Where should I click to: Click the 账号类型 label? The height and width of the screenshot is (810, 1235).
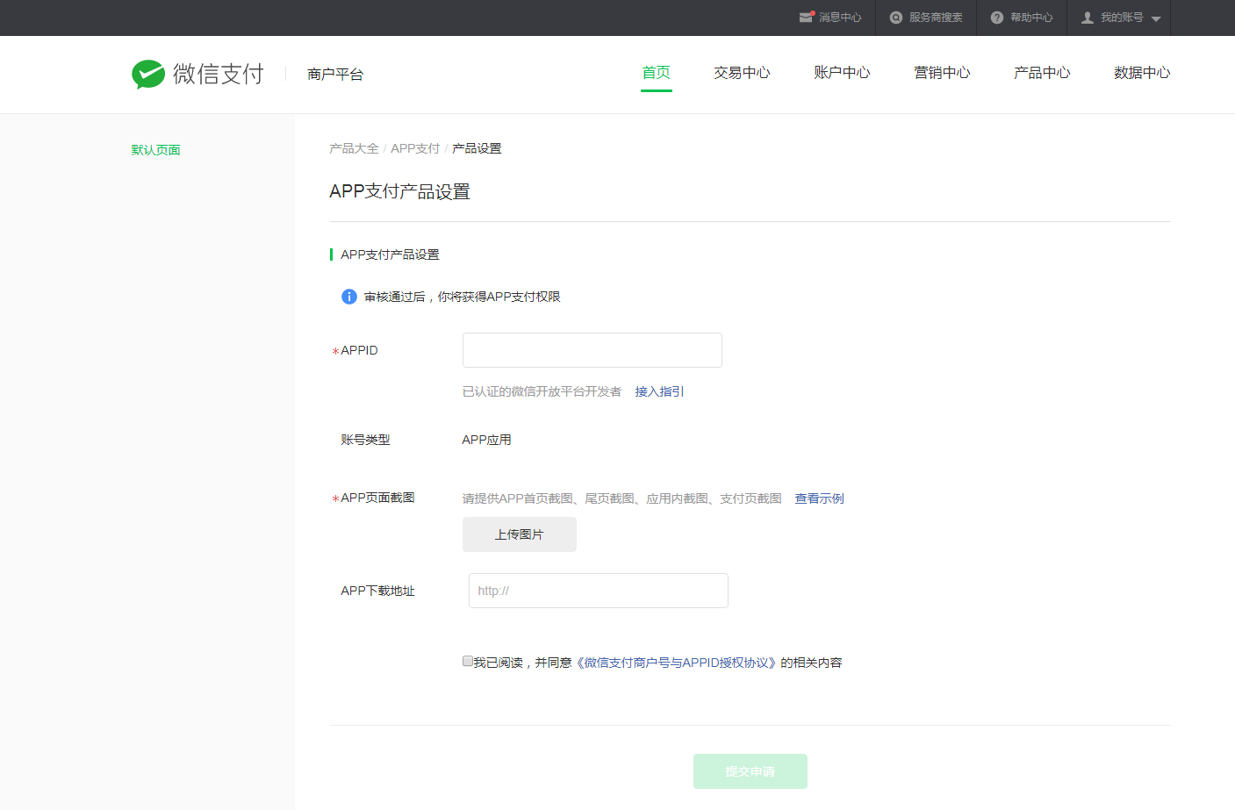click(365, 440)
